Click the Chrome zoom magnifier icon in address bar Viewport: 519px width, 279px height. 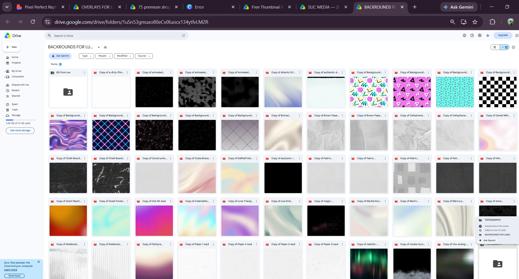(453, 22)
